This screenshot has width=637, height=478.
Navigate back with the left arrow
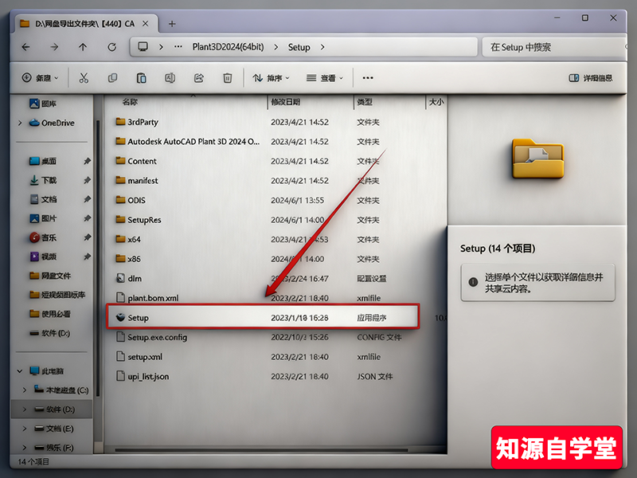pos(25,47)
